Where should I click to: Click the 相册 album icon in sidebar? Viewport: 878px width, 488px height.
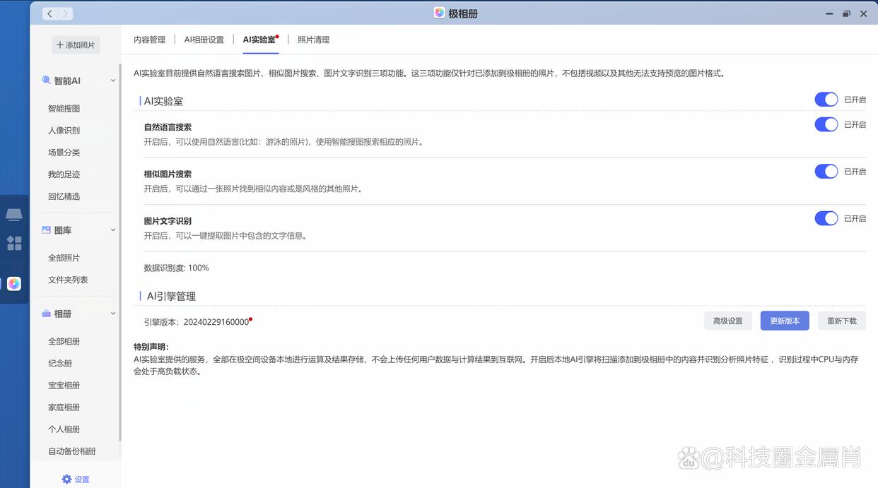click(x=47, y=314)
